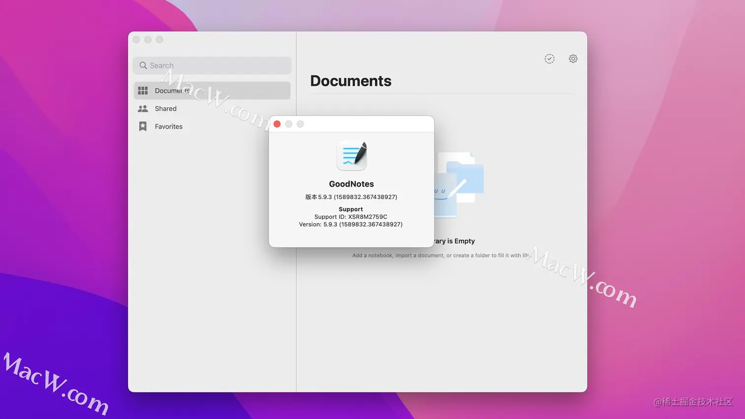Click the magnifier icon in the Search field
The image size is (745, 419).
click(143, 65)
